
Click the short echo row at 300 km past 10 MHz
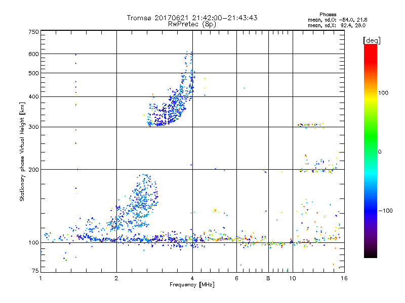(x=311, y=125)
